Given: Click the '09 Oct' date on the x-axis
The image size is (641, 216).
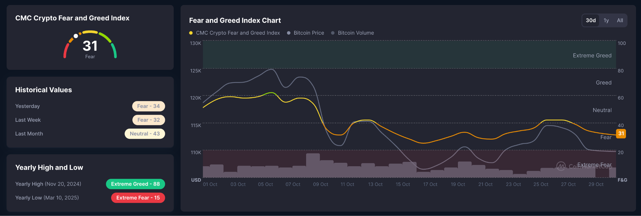Looking at the screenshot, I should point(320,184).
